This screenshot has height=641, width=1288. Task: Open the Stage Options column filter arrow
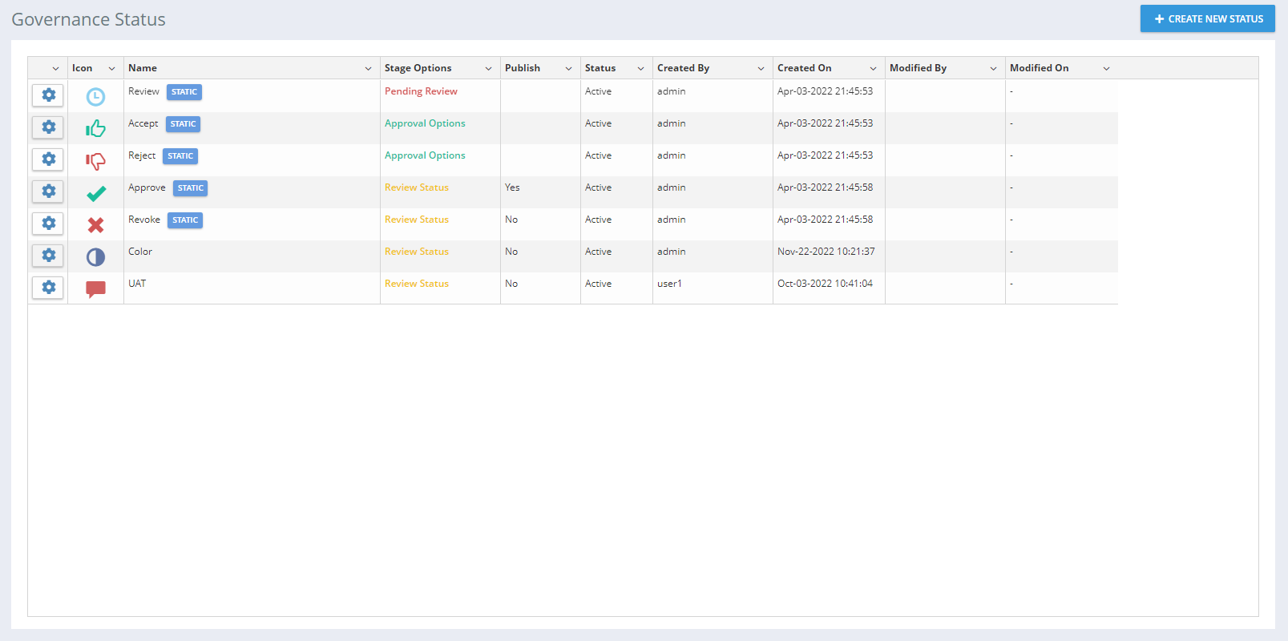tap(488, 69)
